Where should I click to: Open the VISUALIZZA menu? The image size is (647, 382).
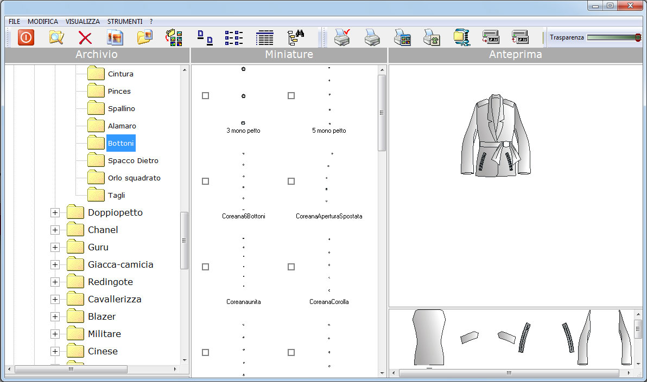click(x=83, y=22)
